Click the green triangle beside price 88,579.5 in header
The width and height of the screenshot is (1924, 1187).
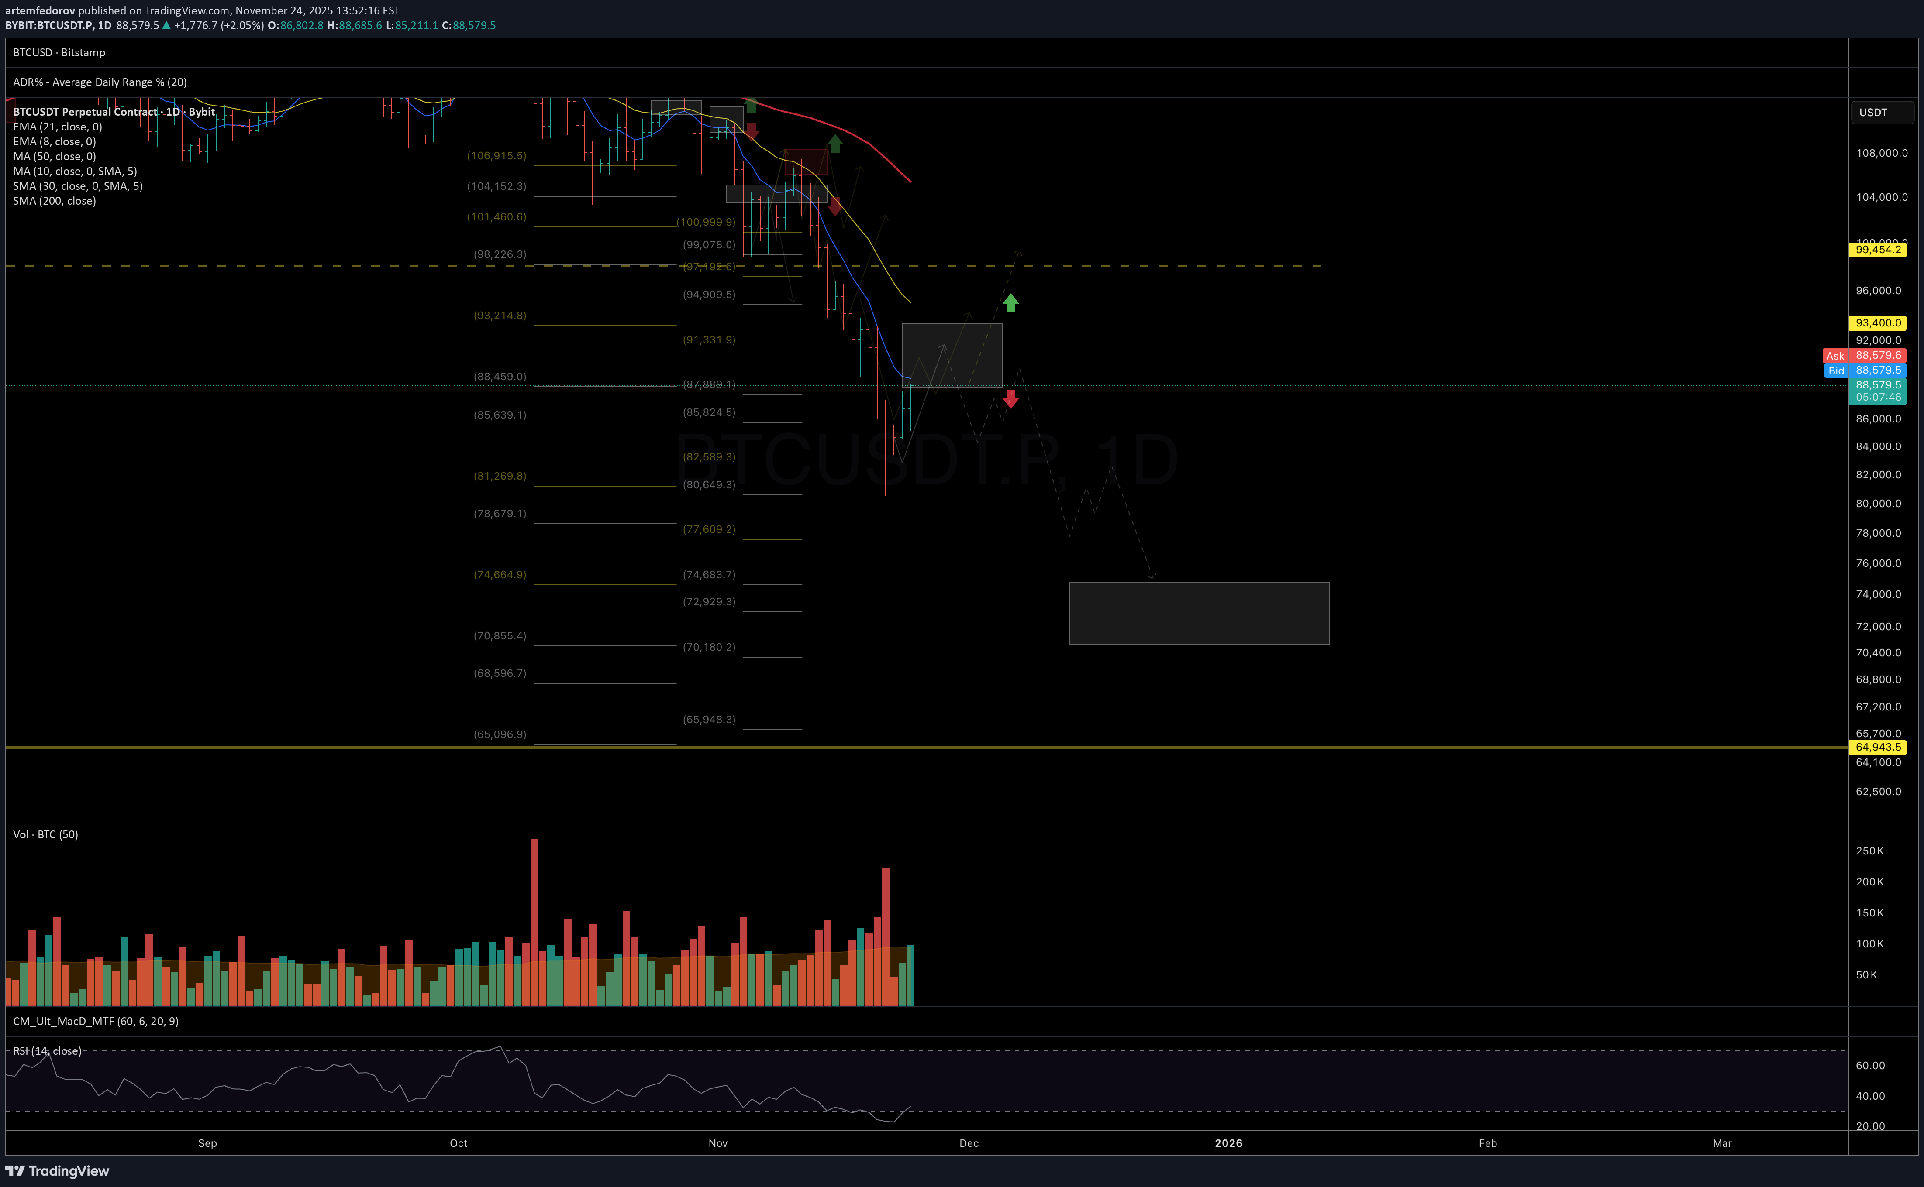point(166,25)
